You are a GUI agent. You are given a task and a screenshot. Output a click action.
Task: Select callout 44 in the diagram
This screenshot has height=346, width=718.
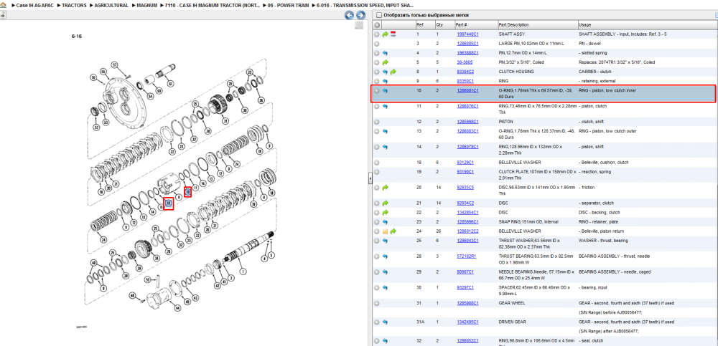pos(177,308)
